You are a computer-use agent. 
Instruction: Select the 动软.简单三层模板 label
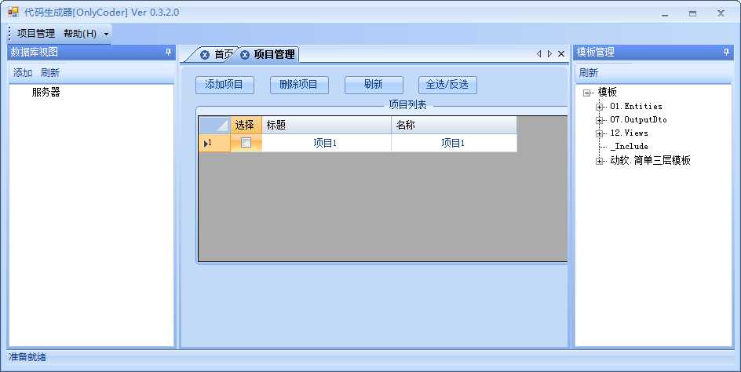[x=650, y=160]
